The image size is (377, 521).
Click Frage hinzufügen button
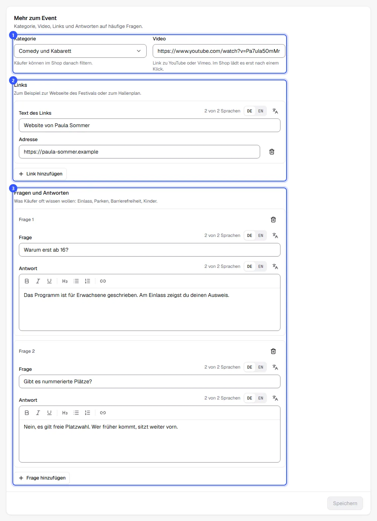[x=42, y=478]
